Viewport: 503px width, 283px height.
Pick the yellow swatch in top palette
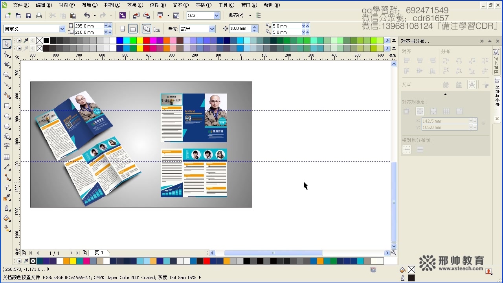(140, 40)
